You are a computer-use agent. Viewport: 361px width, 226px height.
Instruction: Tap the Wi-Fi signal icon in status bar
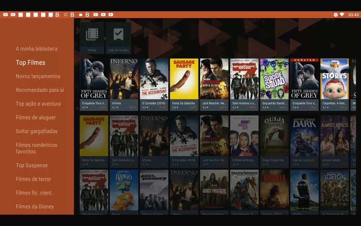tap(342, 14)
